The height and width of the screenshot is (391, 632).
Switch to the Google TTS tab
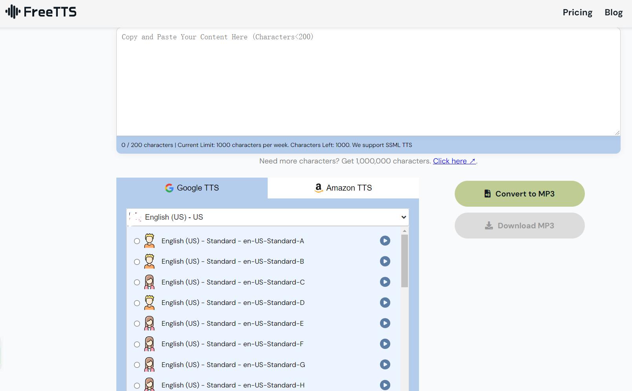pos(192,188)
